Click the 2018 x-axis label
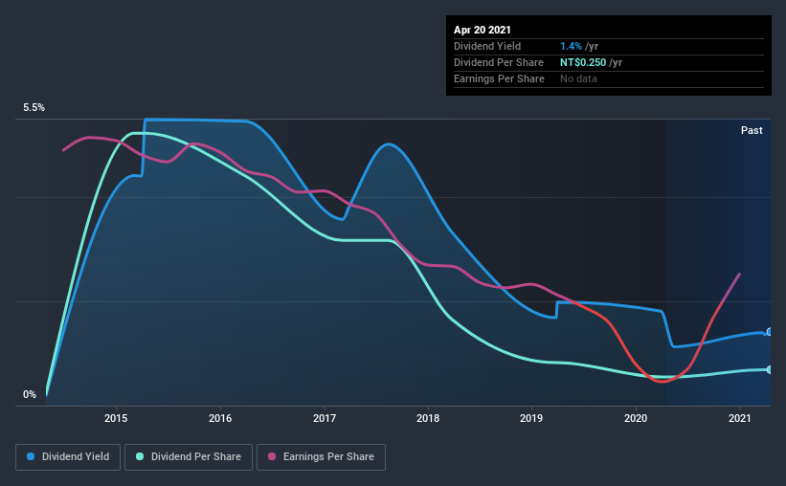The image size is (786, 486). (x=428, y=418)
